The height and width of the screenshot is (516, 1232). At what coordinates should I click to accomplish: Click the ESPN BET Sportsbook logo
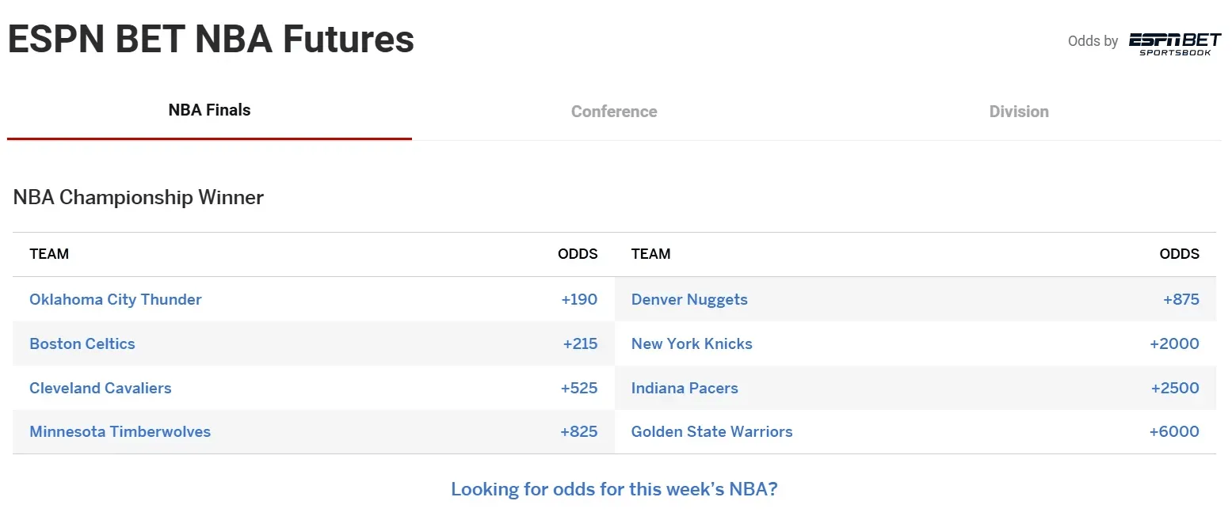(1175, 44)
